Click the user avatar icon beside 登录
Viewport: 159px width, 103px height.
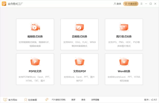coord(115,4)
